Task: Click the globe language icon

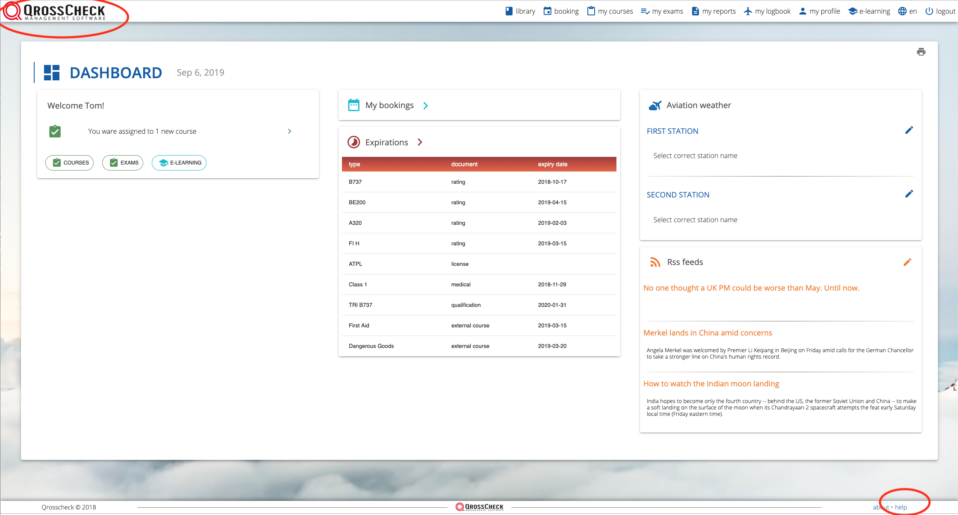Action: tap(902, 11)
